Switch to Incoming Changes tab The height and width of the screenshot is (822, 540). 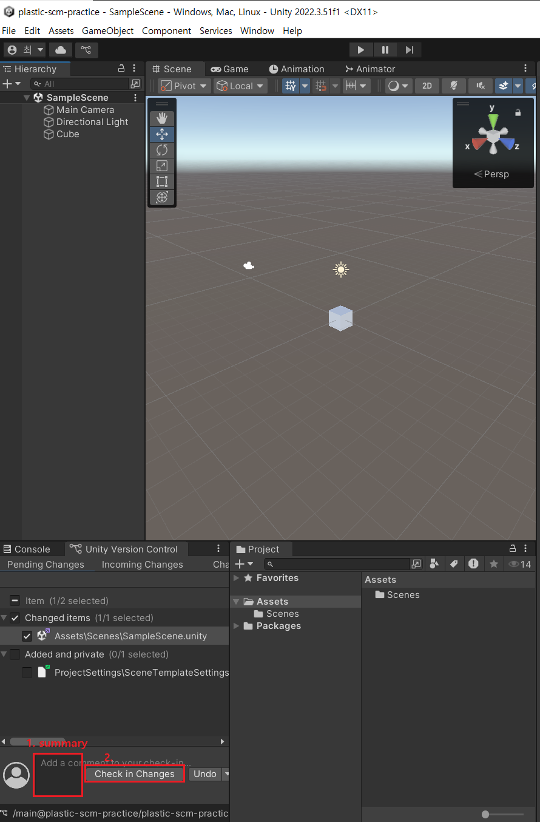(x=143, y=565)
